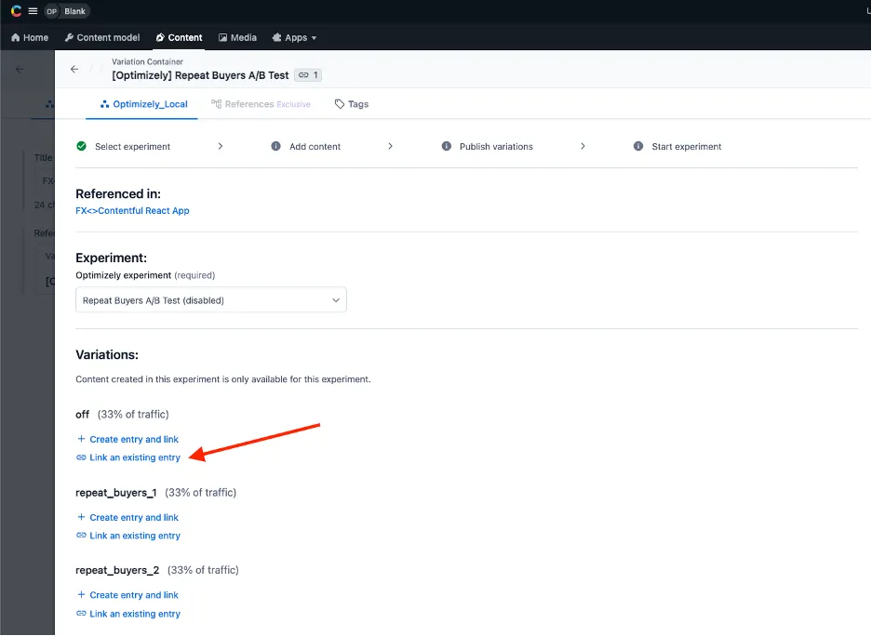Click the info icon beside Publish variations
871x636 pixels.
[446, 146]
